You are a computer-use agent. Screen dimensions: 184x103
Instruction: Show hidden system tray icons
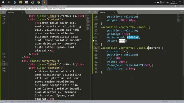coord(155,2)
